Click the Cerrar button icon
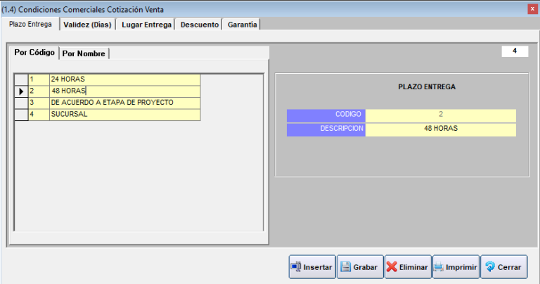The height and width of the screenshot is (284, 540). pyautogui.click(x=490, y=267)
